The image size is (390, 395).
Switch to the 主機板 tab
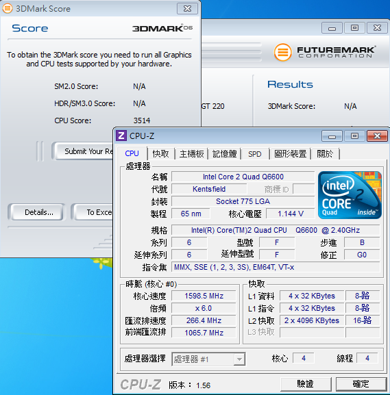click(191, 153)
